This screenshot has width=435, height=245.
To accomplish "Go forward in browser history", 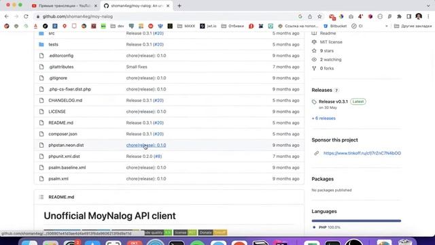I will 16,16.
